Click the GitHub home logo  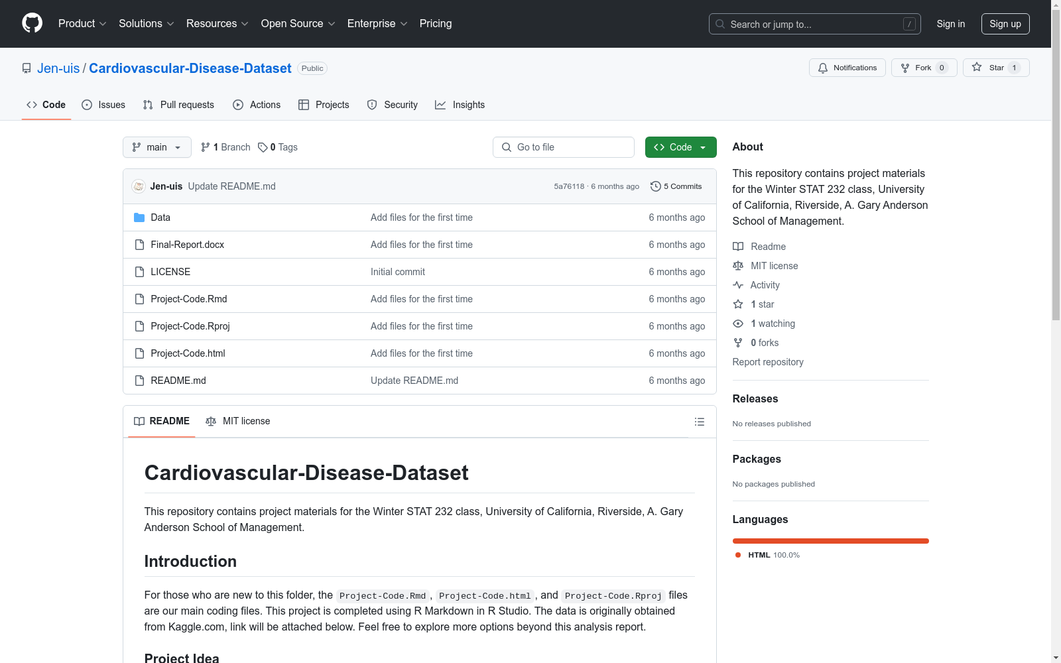pyautogui.click(x=32, y=23)
